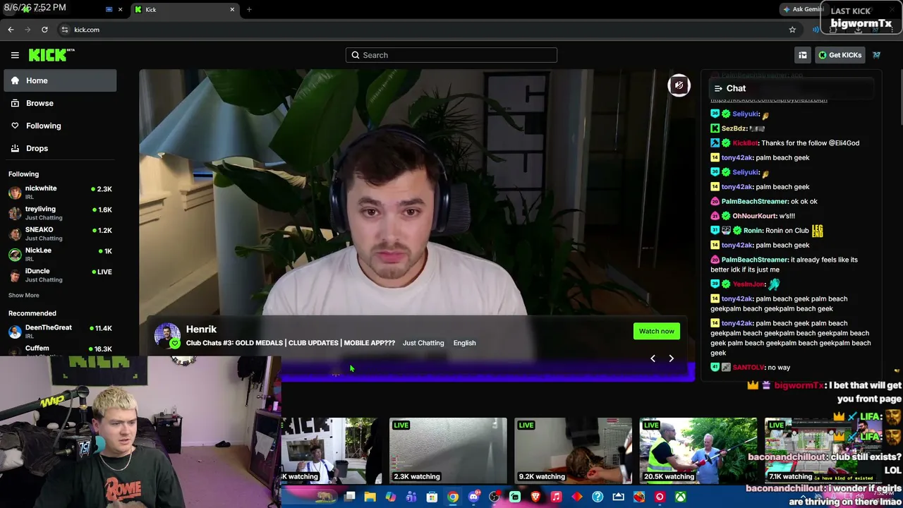Select Browse in the sidebar
The image size is (903, 508).
point(60,103)
